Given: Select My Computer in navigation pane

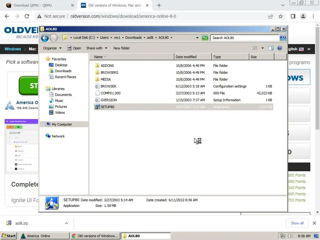Looking at the screenshot, I should (x=62, y=124).
